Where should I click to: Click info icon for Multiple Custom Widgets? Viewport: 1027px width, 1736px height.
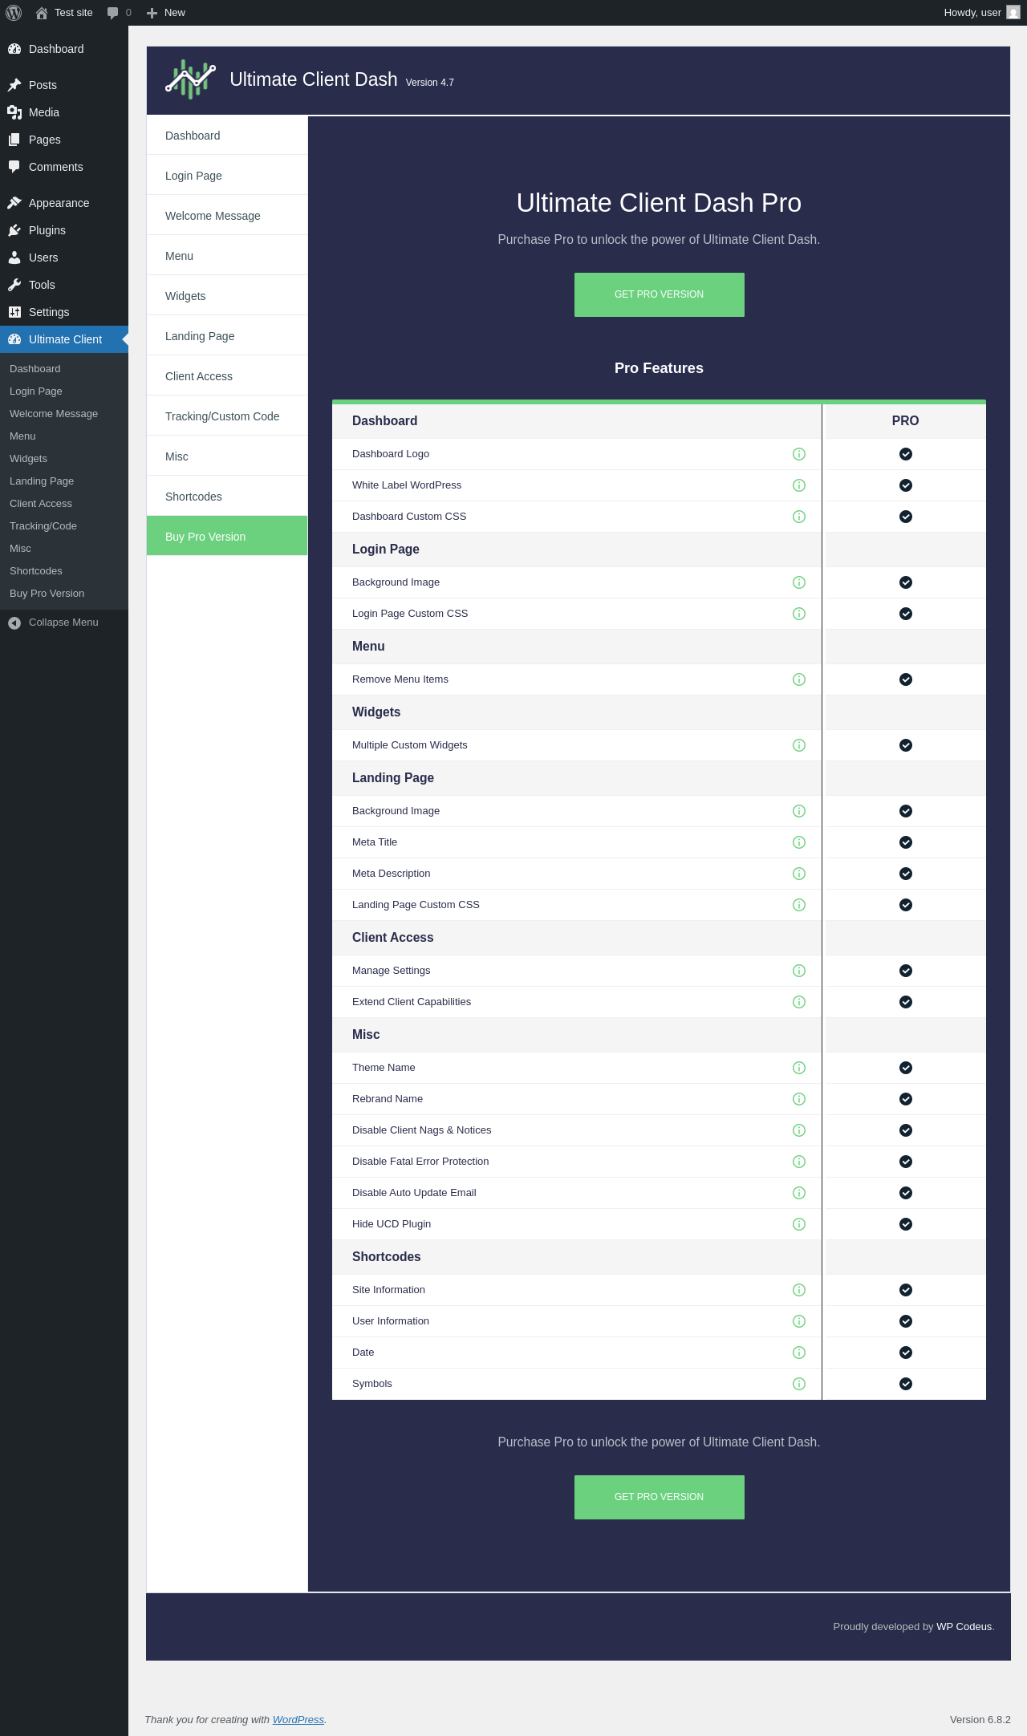[x=799, y=745]
